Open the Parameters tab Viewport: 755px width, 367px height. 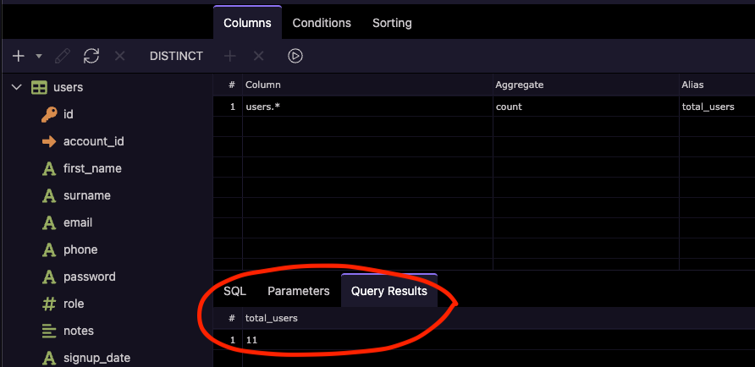299,291
